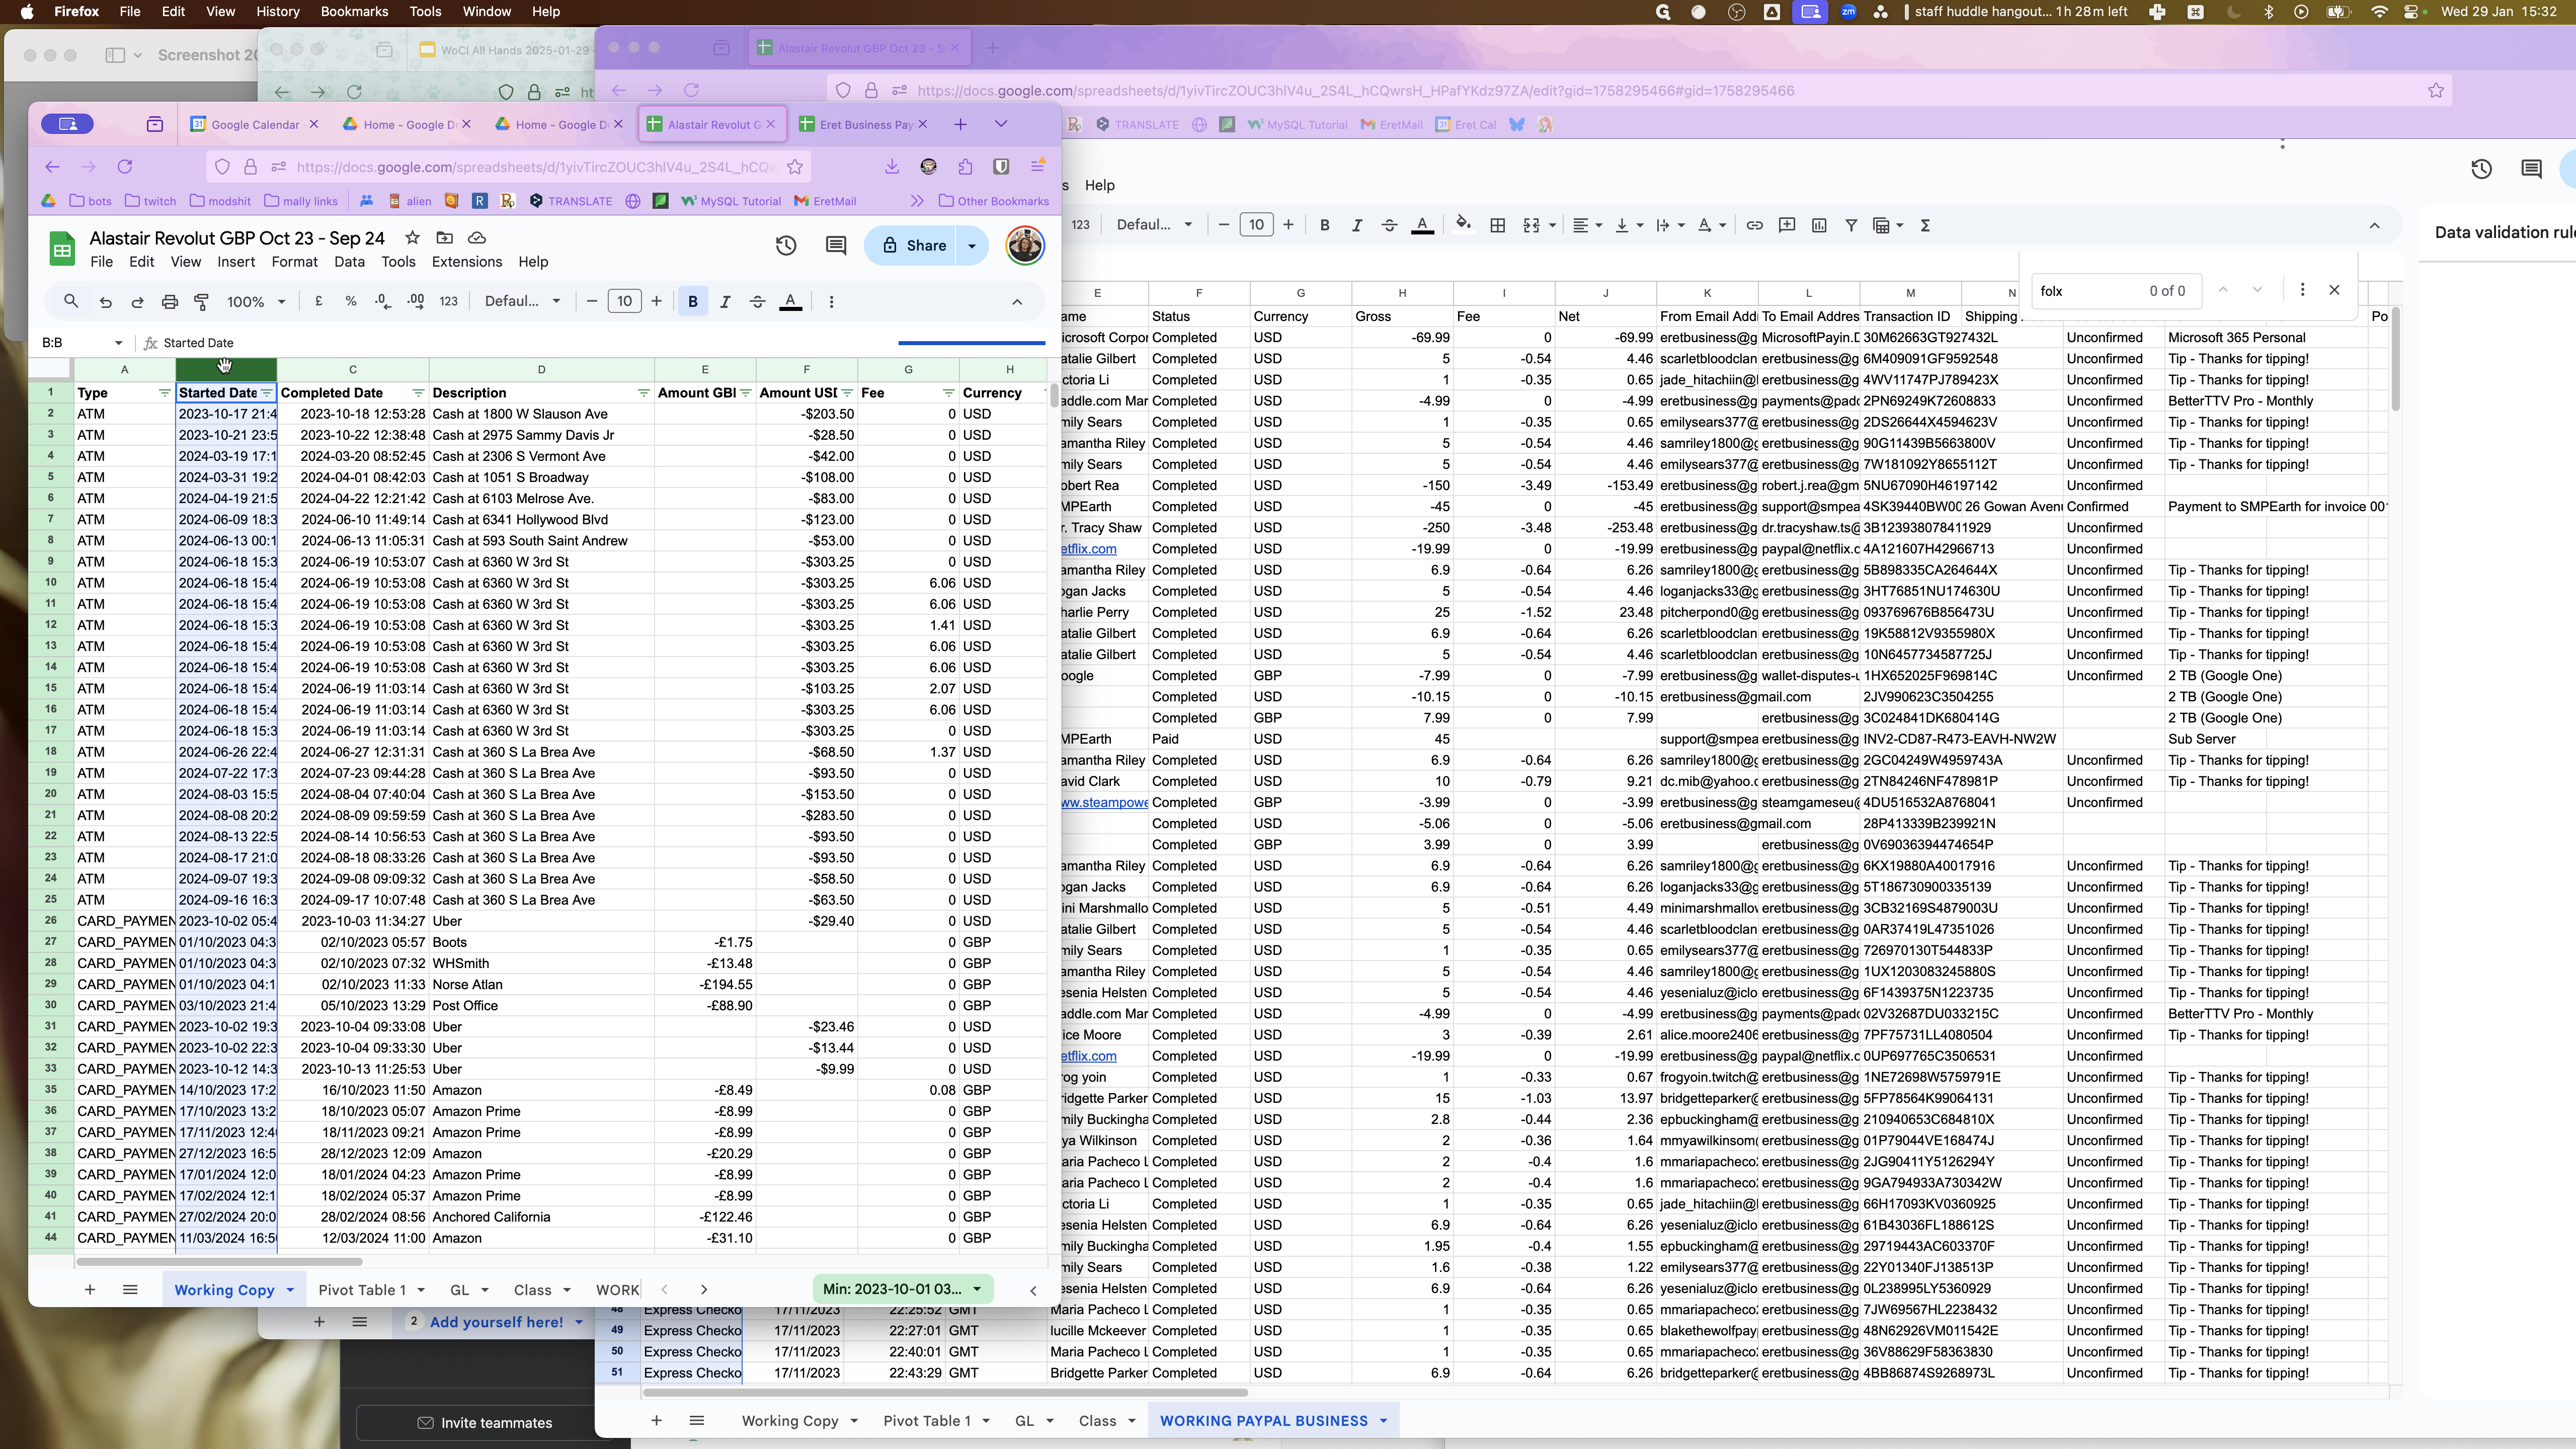This screenshot has height=1449, width=2576.
Task: Switch to Class sheet tab in front window
Action: 532,1290
